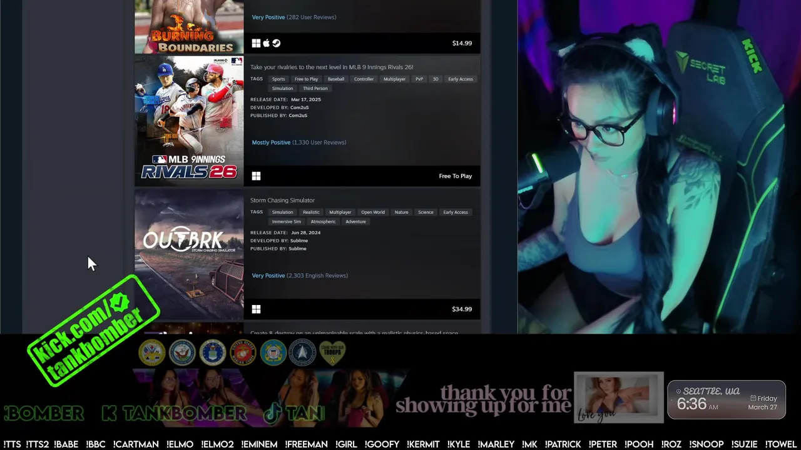The width and height of the screenshot is (801, 450).
Task: Select the Nature tag
Action: 401,212
